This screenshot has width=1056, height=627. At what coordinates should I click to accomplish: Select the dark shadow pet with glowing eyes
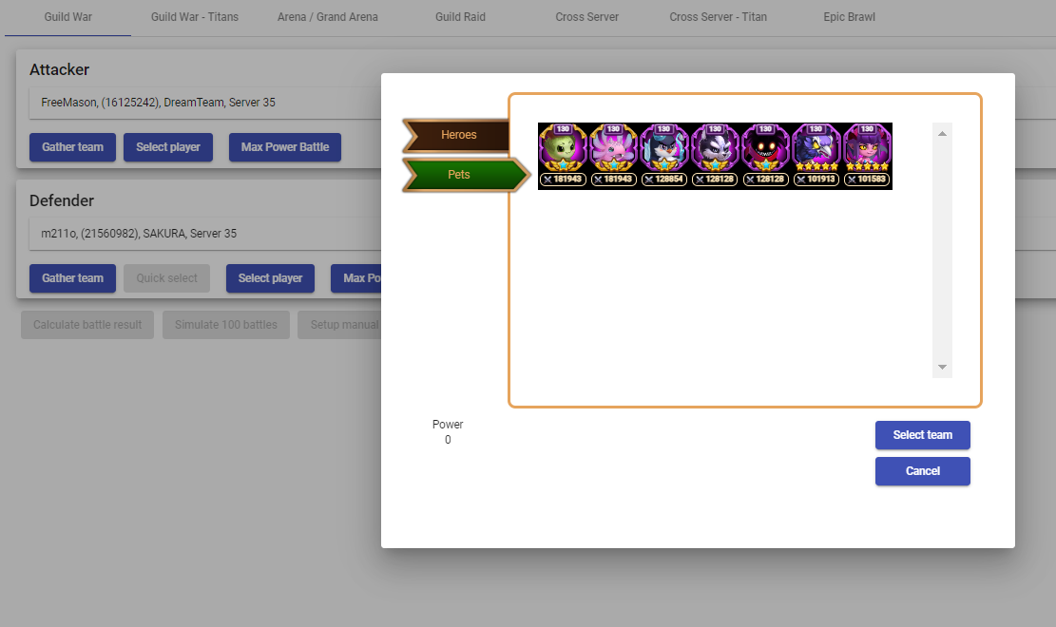[766, 156]
